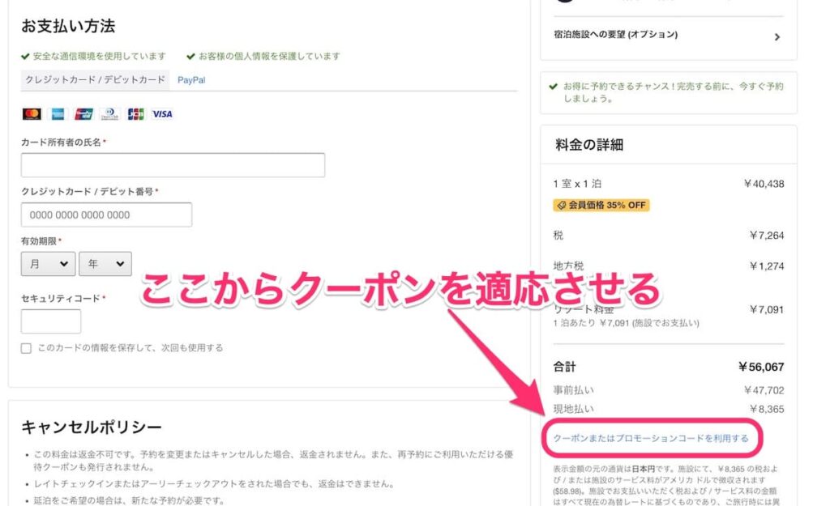Enable saving this card for next time
The height and width of the screenshot is (506, 830).
tap(27, 348)
